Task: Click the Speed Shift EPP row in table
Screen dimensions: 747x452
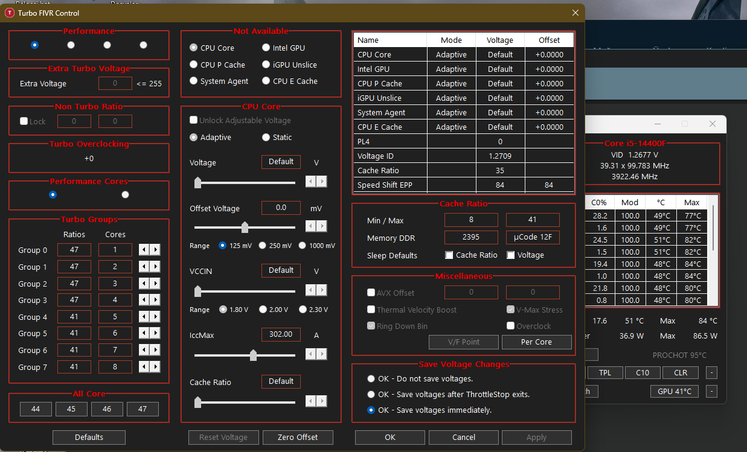Action: tap(463, 185)
